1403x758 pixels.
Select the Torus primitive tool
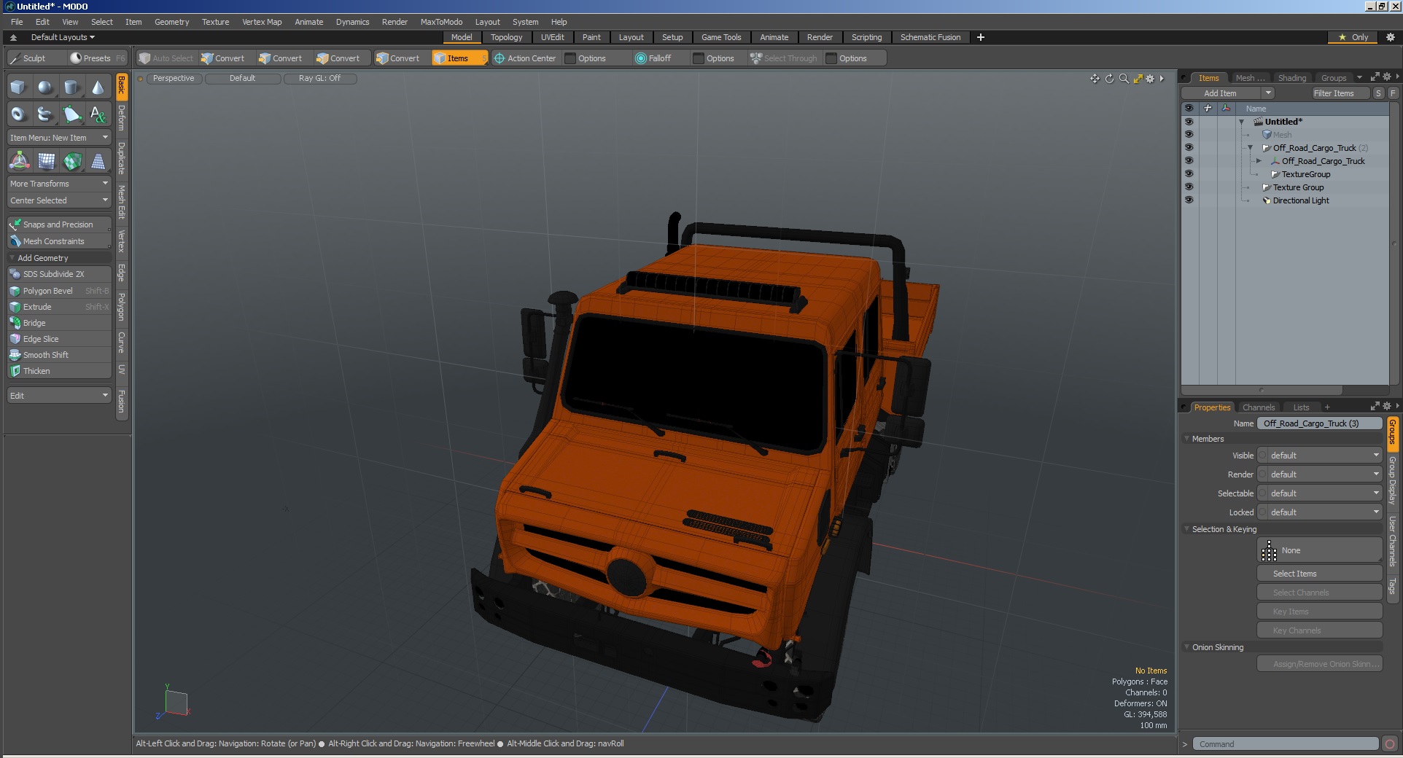point(18,114)
